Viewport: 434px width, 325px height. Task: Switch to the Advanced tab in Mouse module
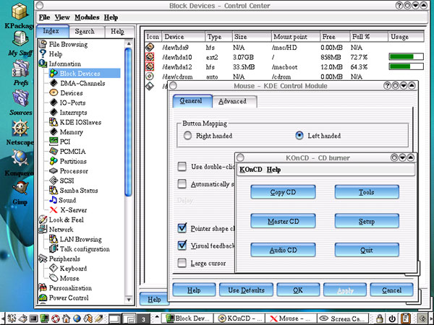234,101
